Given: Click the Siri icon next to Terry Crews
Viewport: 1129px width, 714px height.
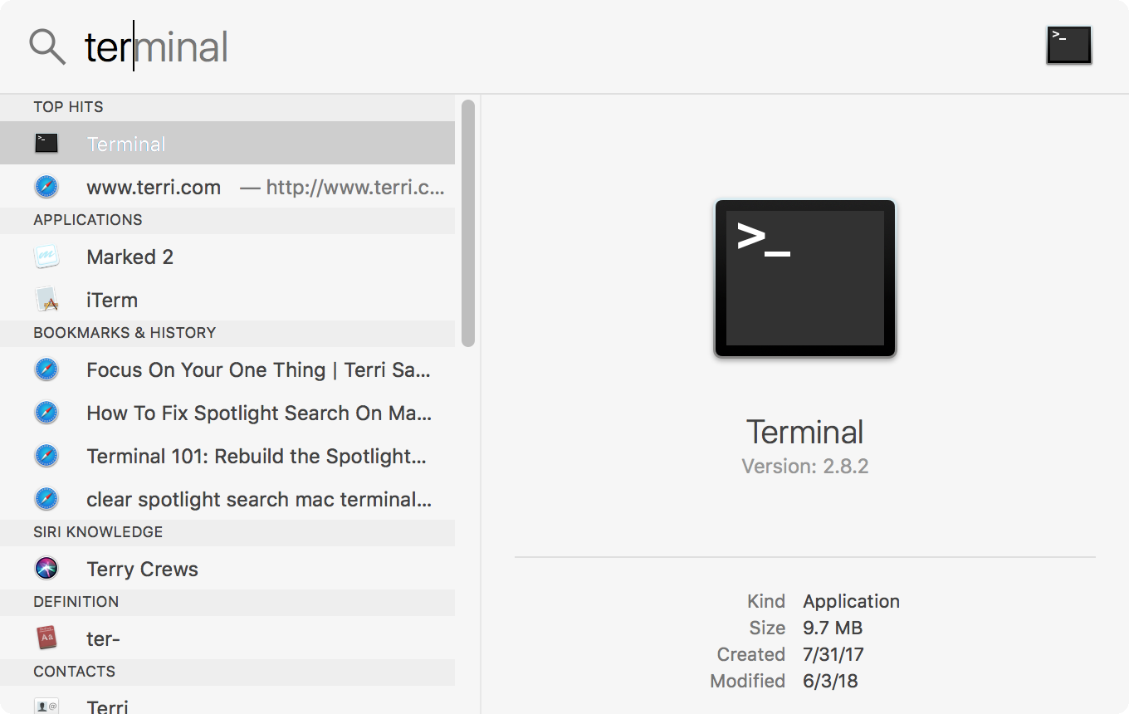Looking at the screenshot, I should (46, 569).
